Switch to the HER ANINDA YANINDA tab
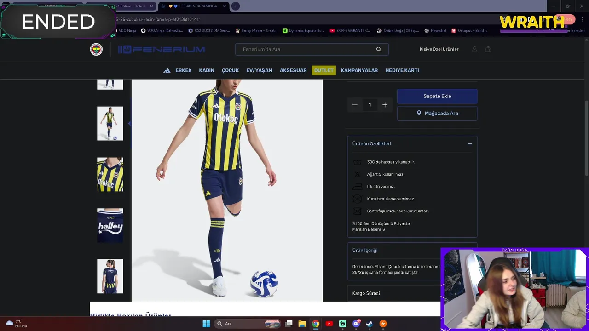This screenshot has width=589, height=331. coord(193,6)
